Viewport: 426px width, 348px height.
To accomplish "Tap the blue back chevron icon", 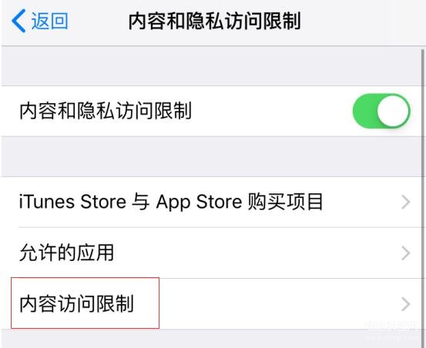I will pyautogui.click(x=18, y=21).
